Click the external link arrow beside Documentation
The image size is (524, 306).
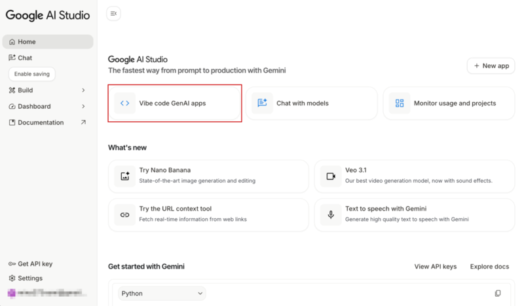click(x=83, y=123)
